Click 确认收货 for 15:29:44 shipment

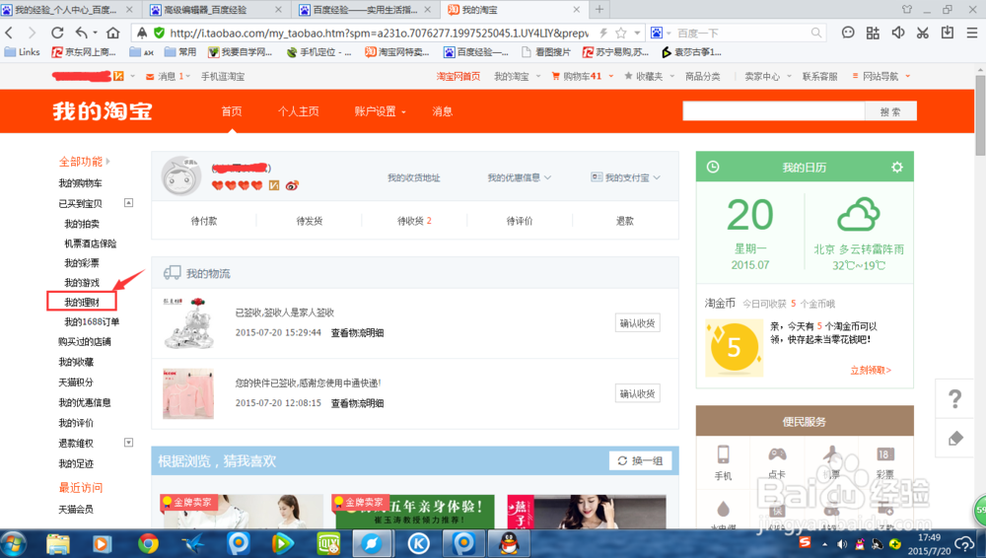pos(637,323)
